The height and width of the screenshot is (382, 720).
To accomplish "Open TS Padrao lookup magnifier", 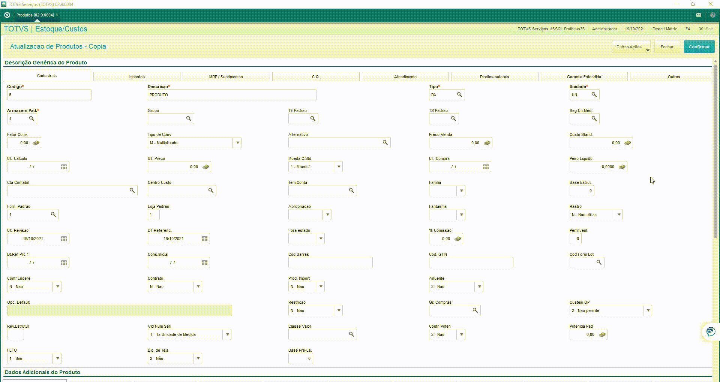I will [x=454, y=119].
